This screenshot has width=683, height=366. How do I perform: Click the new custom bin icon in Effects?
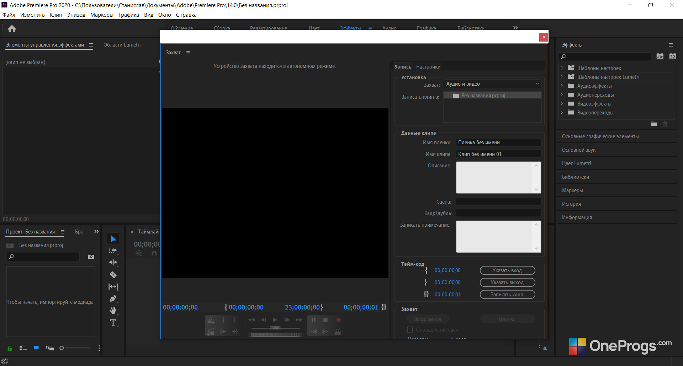[654, 124]
